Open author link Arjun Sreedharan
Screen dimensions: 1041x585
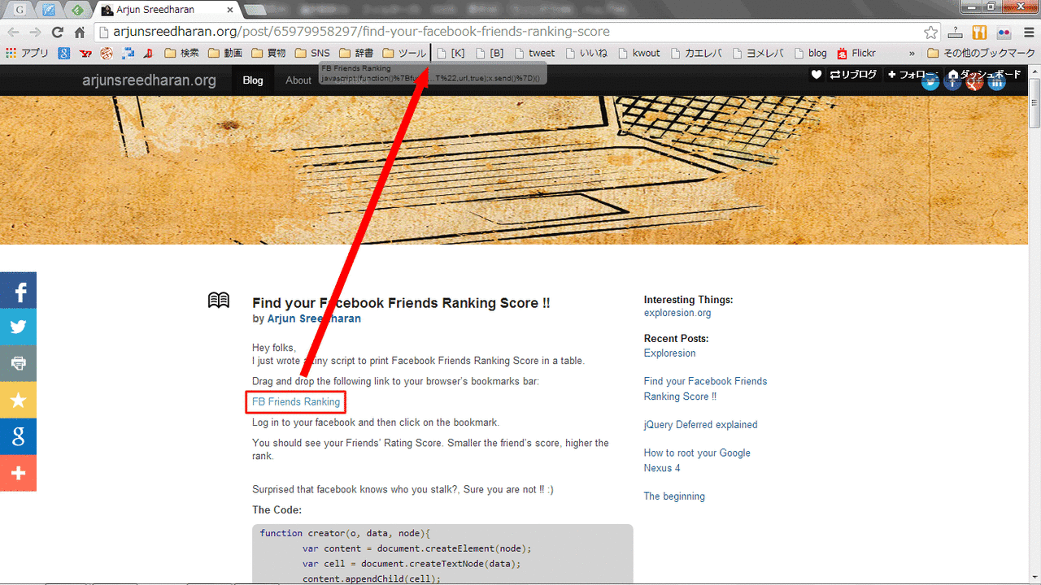pyautogui.click(x=314, y=318)
